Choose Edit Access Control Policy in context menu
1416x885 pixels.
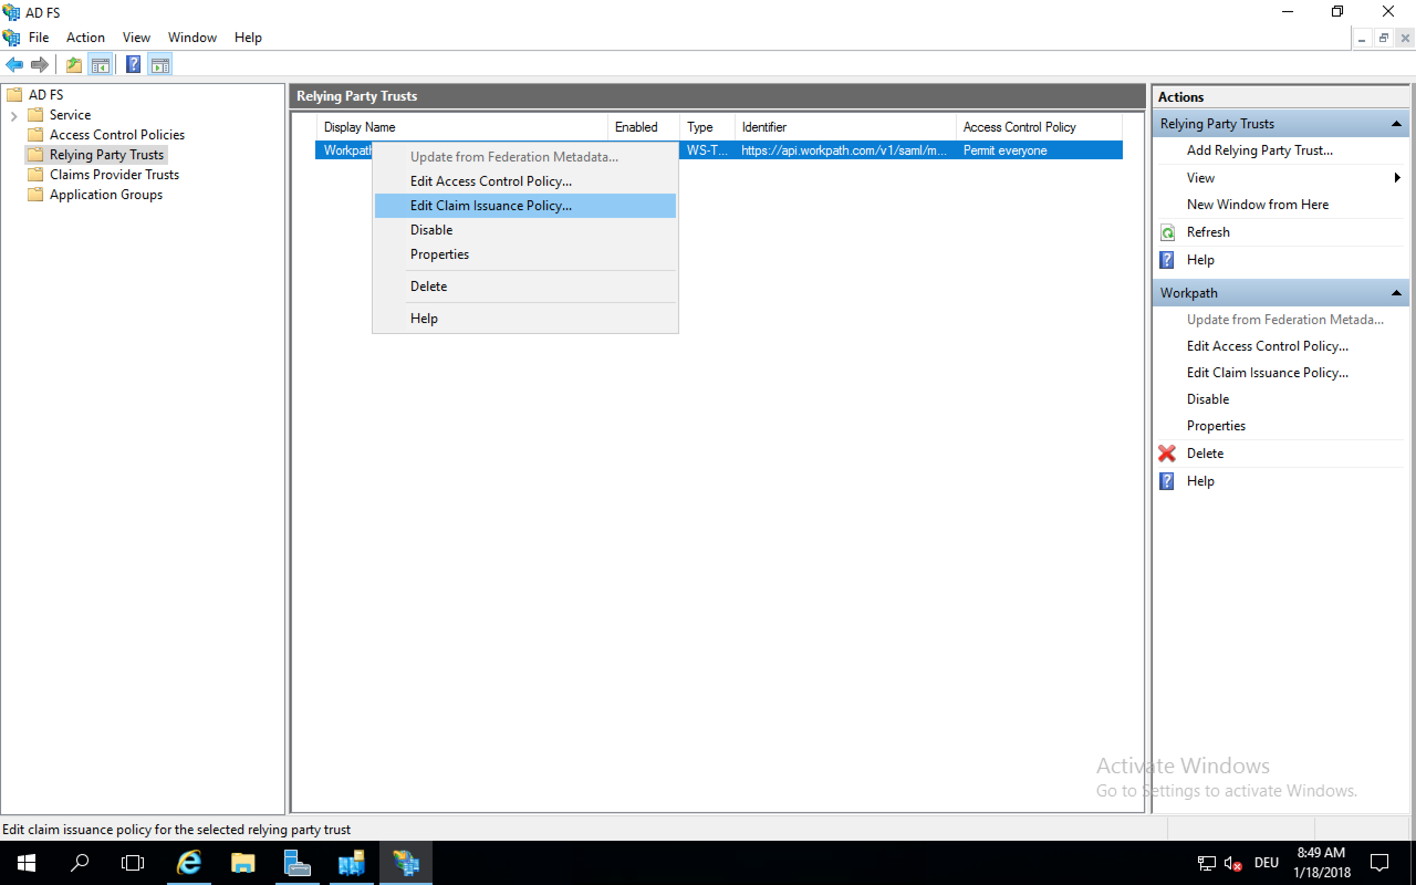[525, 181]
